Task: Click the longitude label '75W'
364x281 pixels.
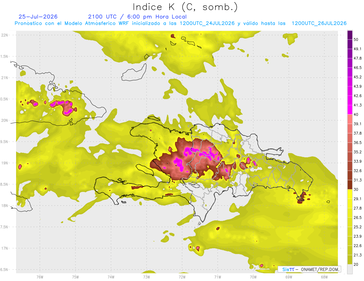Action: coord(75,277)
